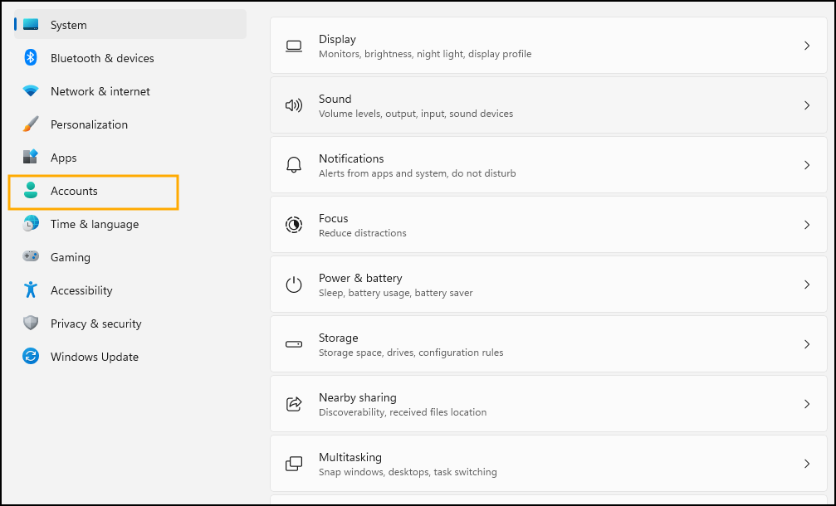836x506 pixels.
Task: Click the Windows Update sync icon
Action: [31, 357]
